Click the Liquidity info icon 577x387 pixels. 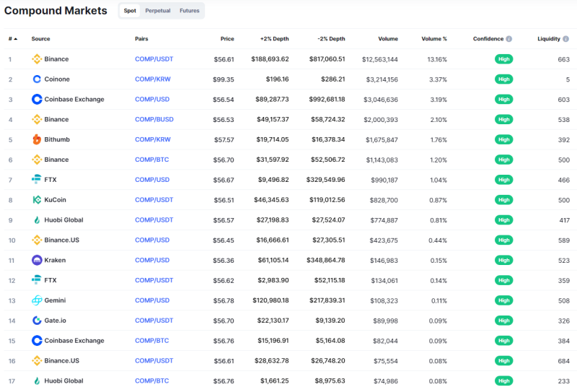coord(565,39)
